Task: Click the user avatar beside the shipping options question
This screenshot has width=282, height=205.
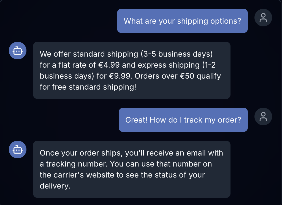Action: click(263, 18)
